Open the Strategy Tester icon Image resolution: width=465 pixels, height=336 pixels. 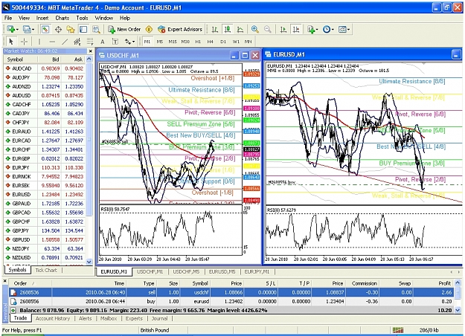click(96, 29)
